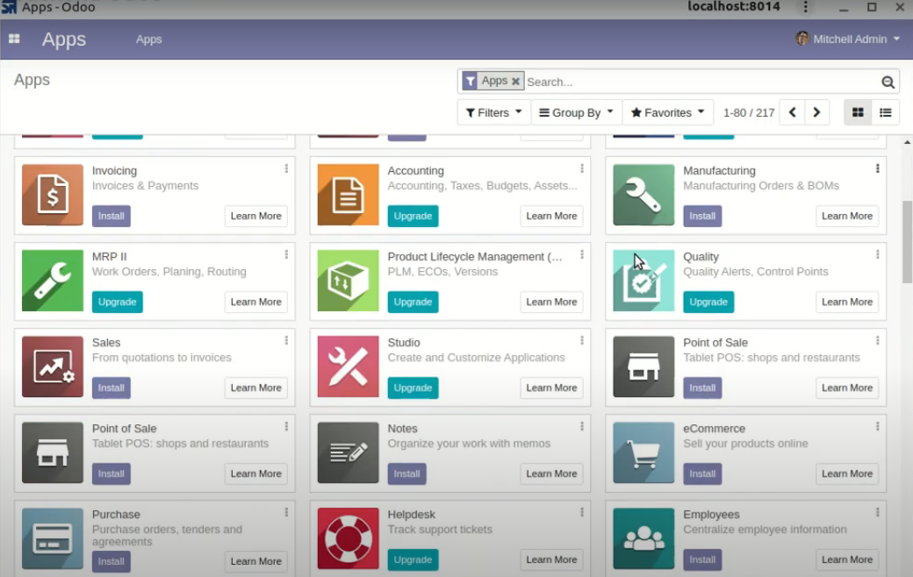
Task: Open the Apps top menu item
Action: pyautogui.click(x=149, y=39)
